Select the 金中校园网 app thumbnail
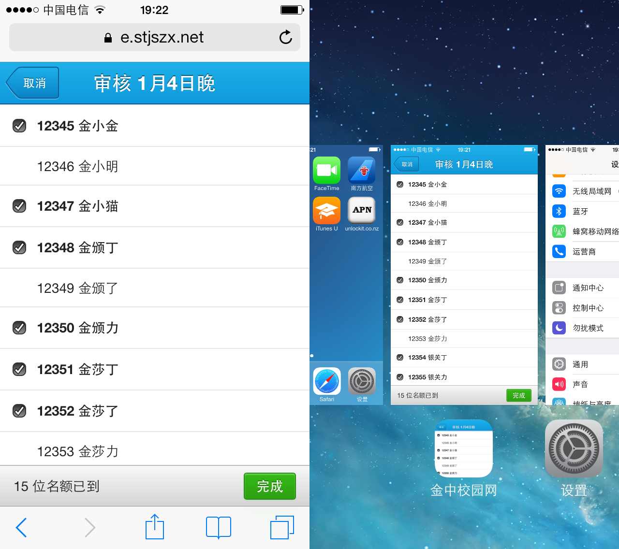The width and height of the screenshot is (619, 549). click(x=464, y=448)
